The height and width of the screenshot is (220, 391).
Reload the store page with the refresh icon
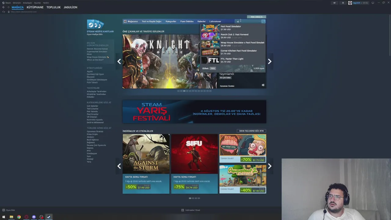4,12
